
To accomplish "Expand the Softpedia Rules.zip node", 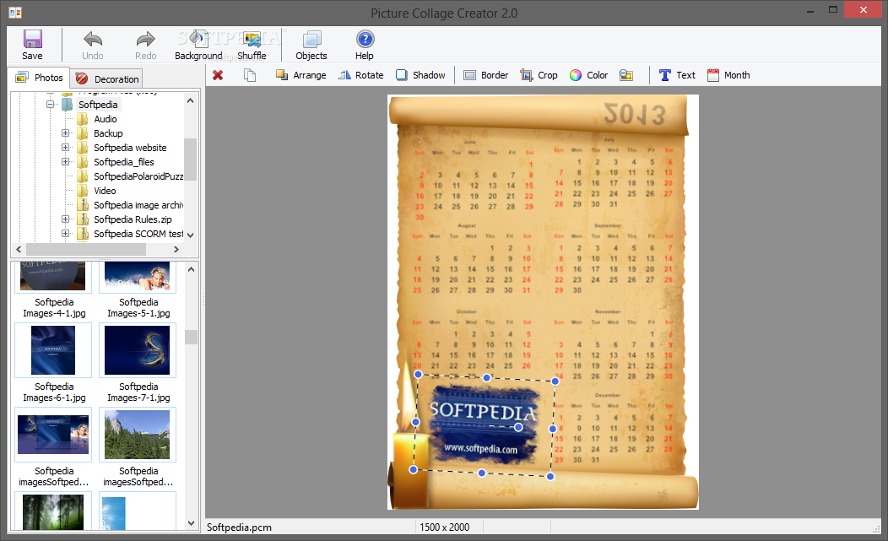I will tap(66, 219).
